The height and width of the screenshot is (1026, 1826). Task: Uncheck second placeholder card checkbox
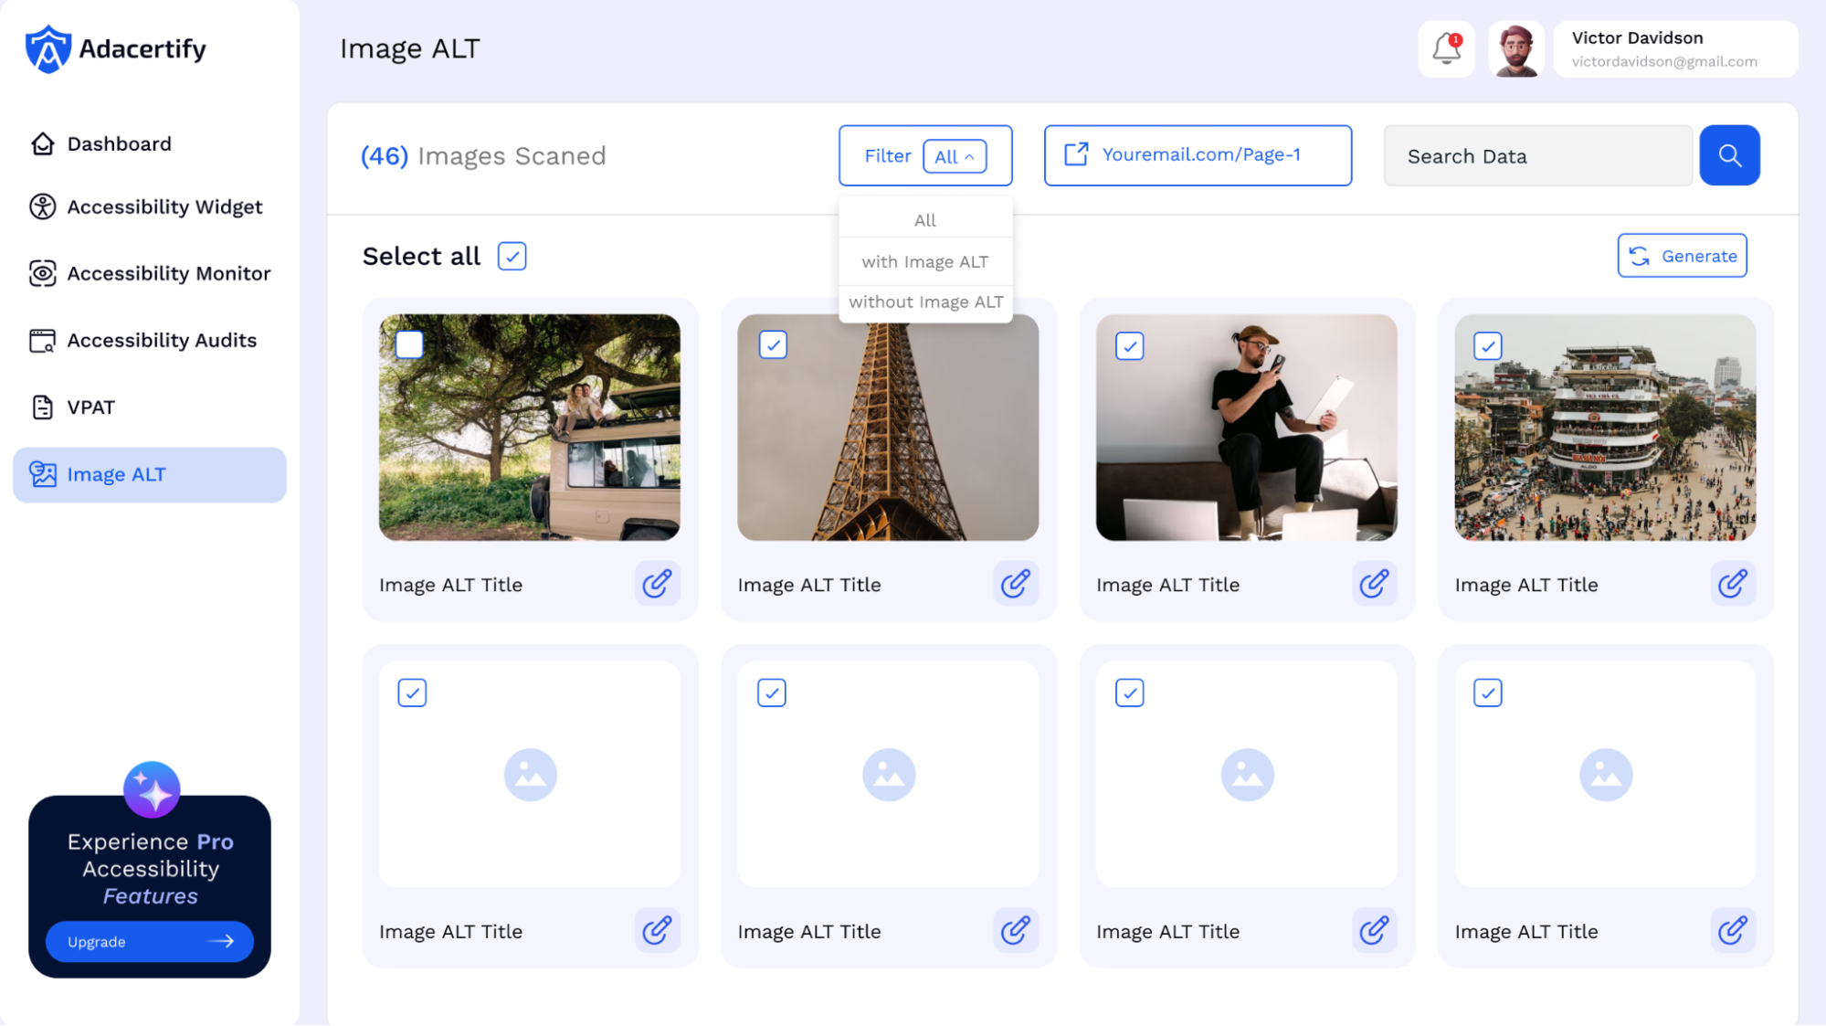pos(772,693)
